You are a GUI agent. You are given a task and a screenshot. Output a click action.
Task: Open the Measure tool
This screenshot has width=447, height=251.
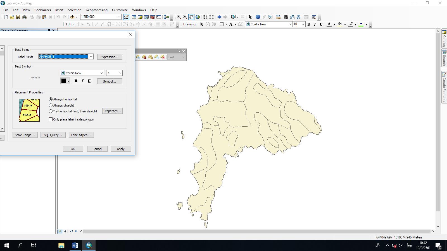pyautogui.click(x=278, y=17)
